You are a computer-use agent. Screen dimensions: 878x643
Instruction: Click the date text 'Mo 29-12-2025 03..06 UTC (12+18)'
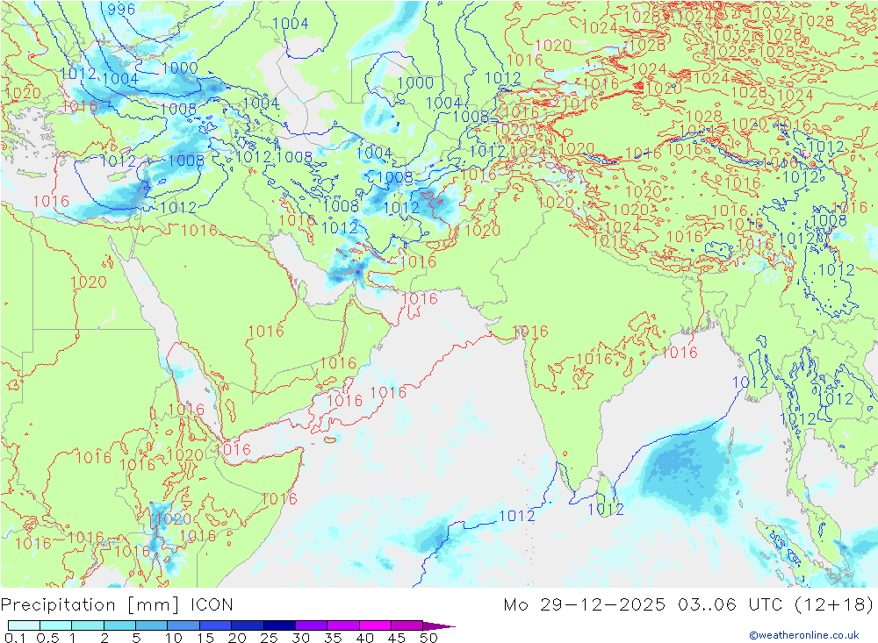click(688, 605)
